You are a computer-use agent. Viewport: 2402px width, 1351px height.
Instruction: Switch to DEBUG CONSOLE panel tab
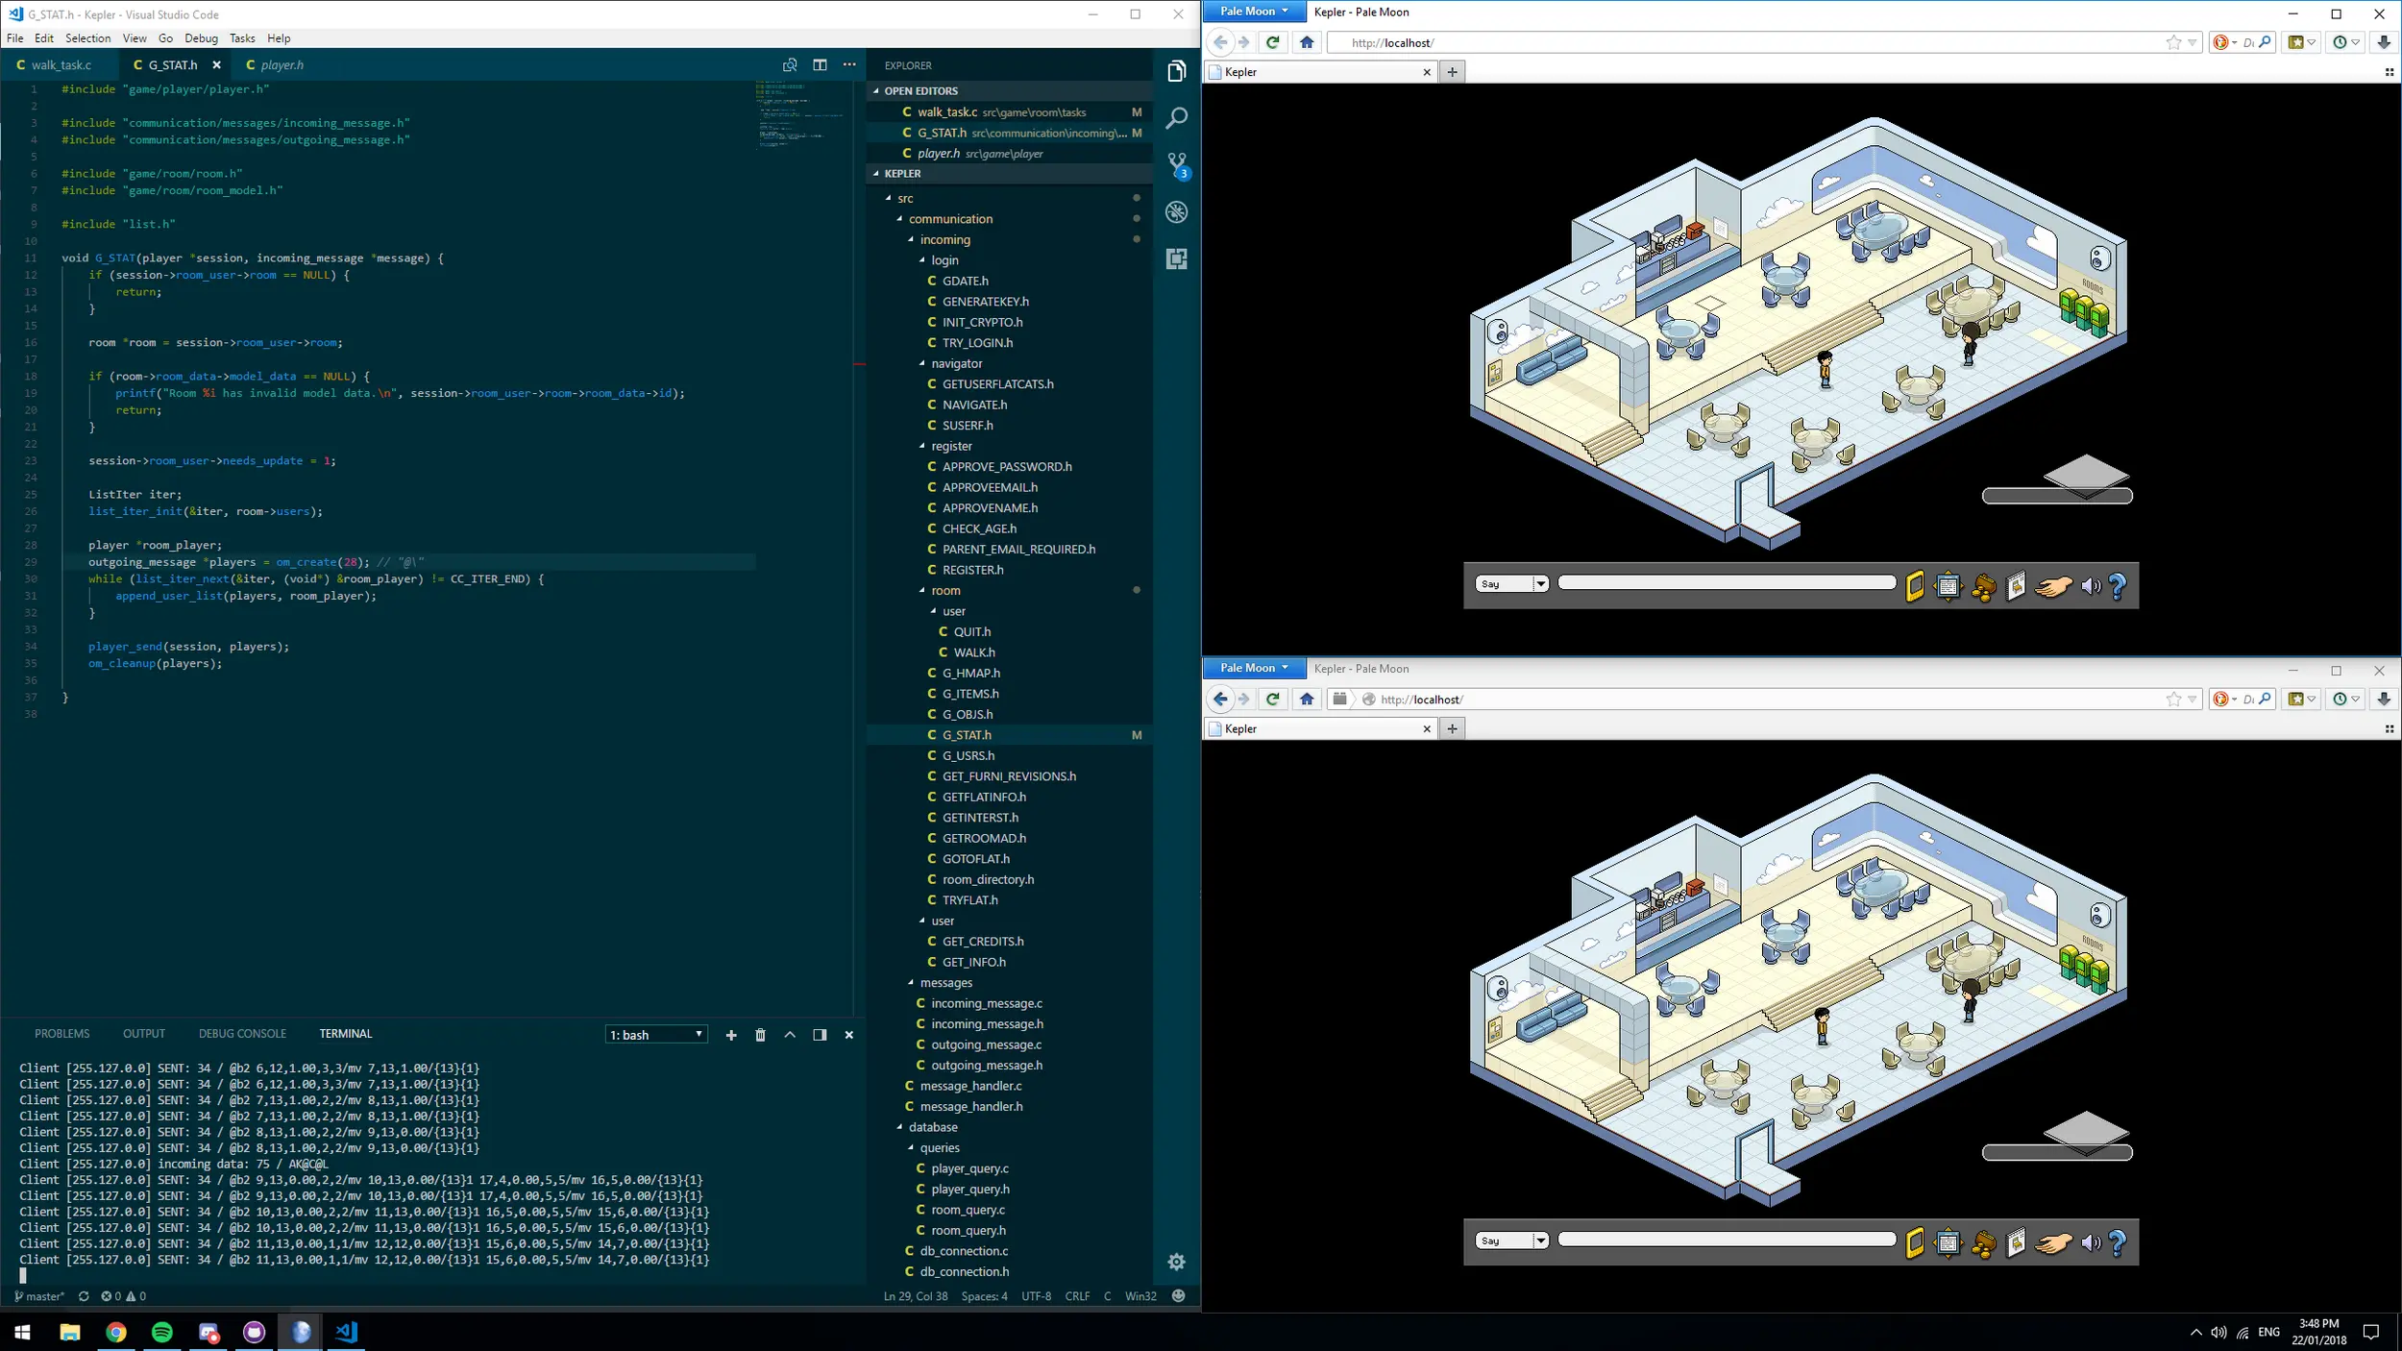pos(242,1034)
